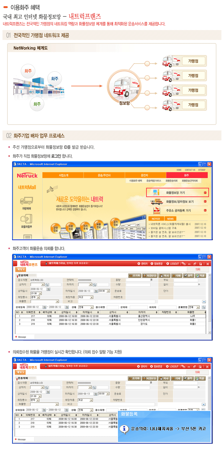
Task: Click the Netruck logo on the homepage
Action: pos(27,176)
